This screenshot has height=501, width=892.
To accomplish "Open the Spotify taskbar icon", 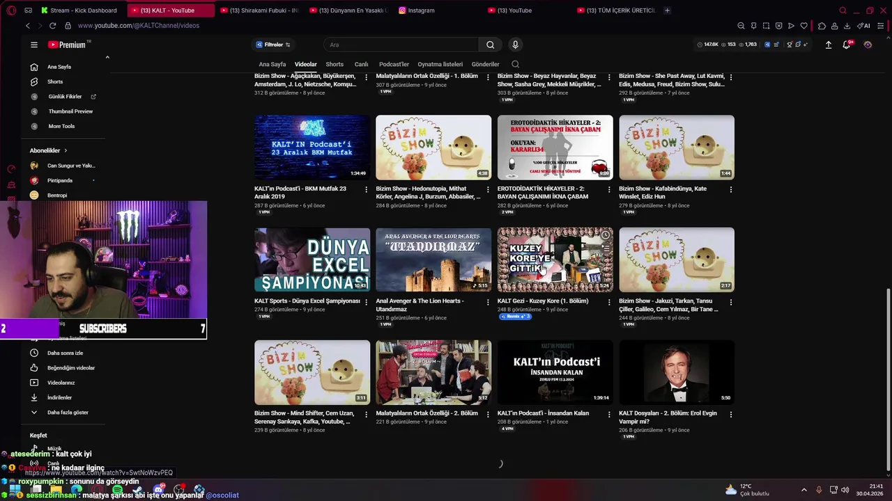I will [x=117, y=490].
